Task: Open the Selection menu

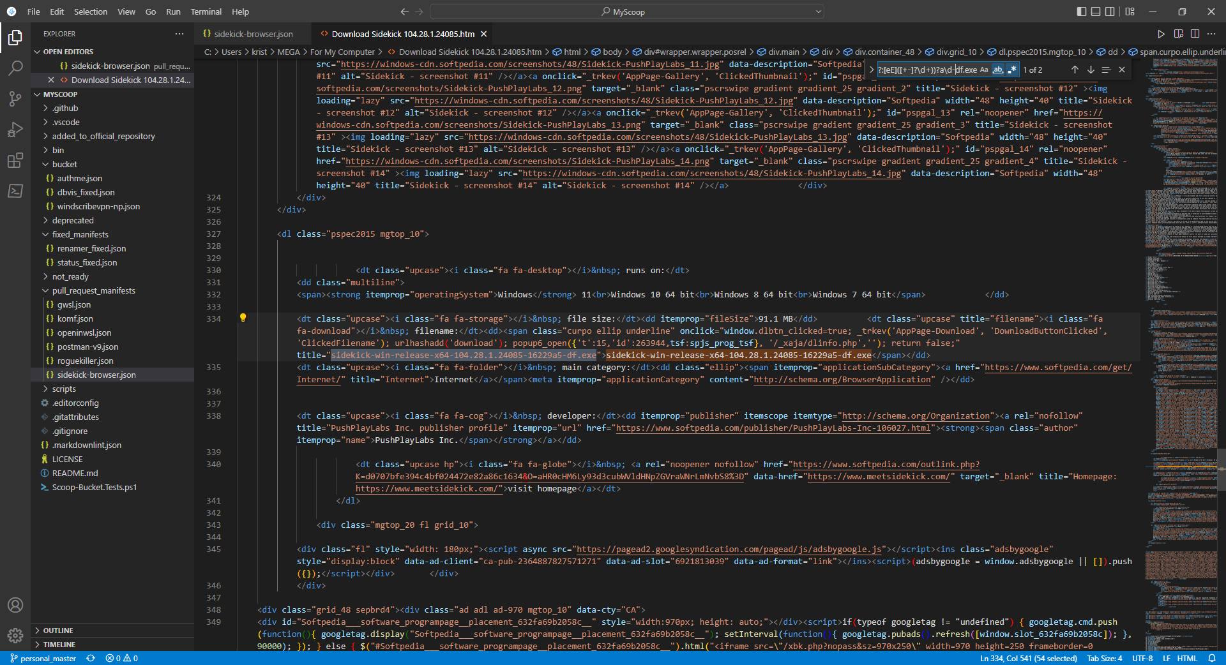Action: pyautogui.click(x=91, y=11)
